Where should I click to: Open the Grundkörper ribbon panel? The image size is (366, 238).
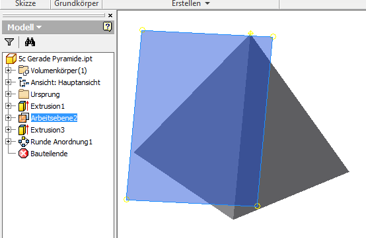pos(77,3)
